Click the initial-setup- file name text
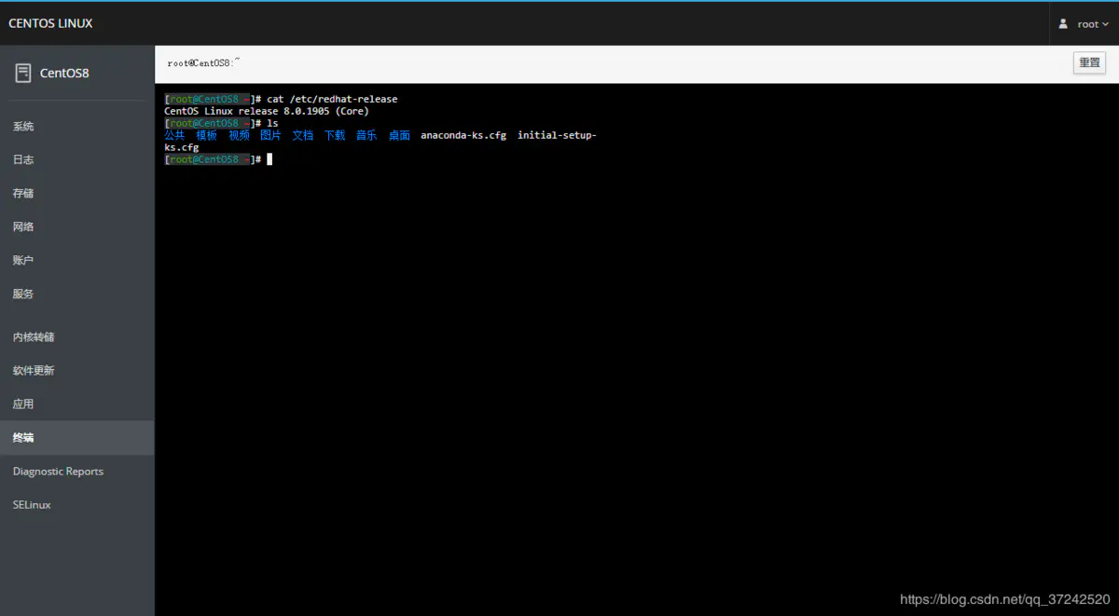Viewport: 1119px width, 616px height. (557, 135)
